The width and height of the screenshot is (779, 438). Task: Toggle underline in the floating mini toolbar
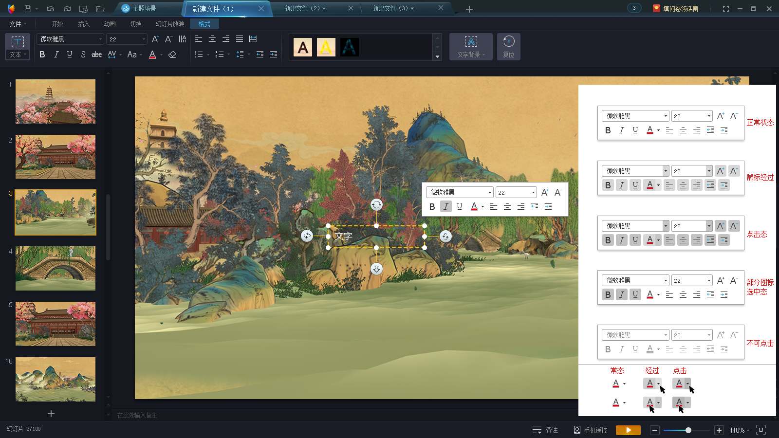pos(460,207)
